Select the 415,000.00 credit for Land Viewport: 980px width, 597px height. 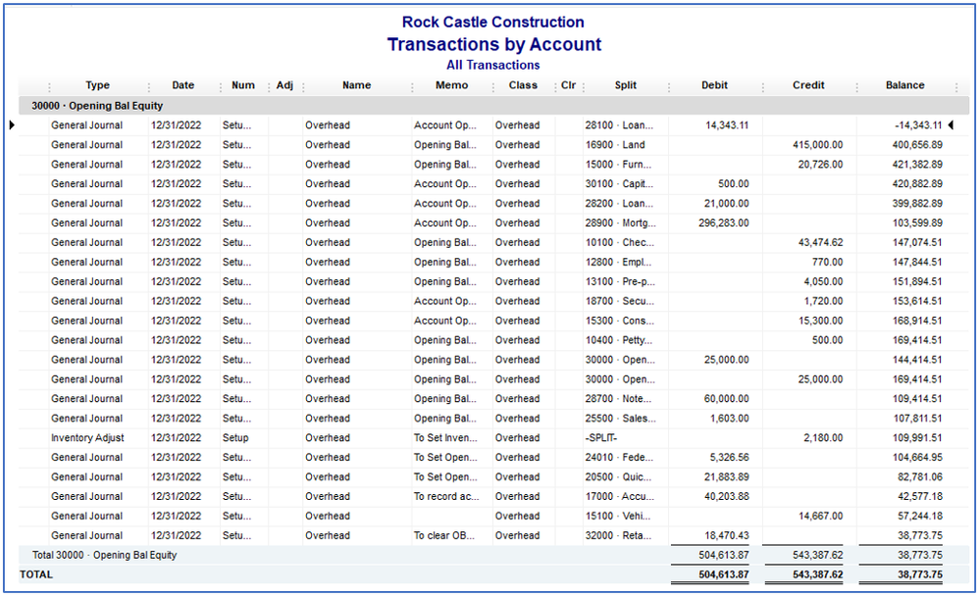(x=817, y=145)
